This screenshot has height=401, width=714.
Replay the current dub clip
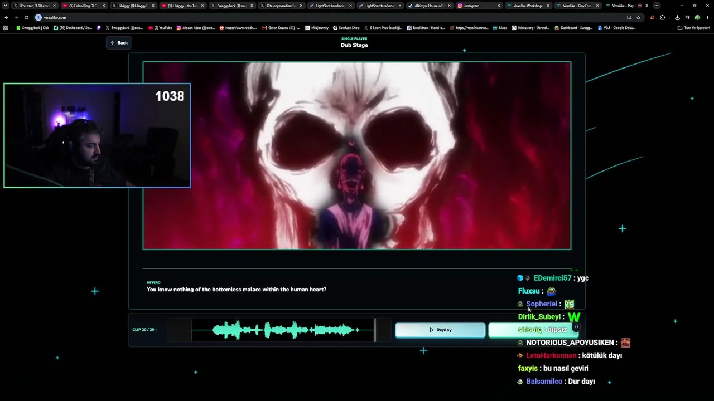(x=440, y=330)
